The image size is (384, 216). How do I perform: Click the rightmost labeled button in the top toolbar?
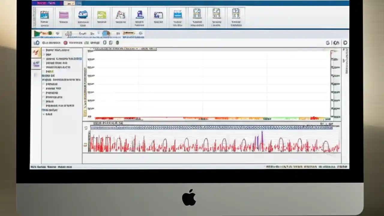coord(236,16)
